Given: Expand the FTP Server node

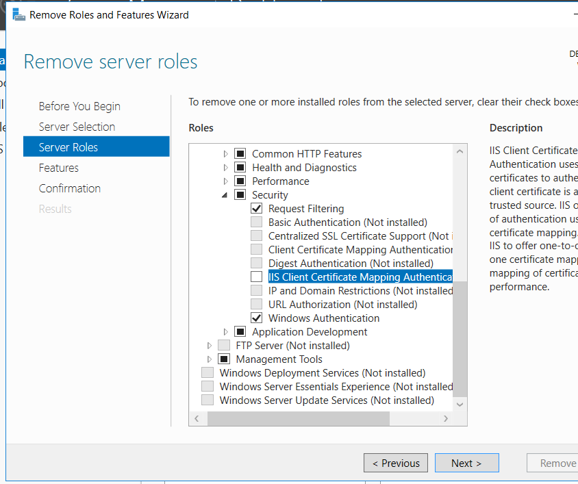Looking at the screenshot, I should click(x=210, y=346).
